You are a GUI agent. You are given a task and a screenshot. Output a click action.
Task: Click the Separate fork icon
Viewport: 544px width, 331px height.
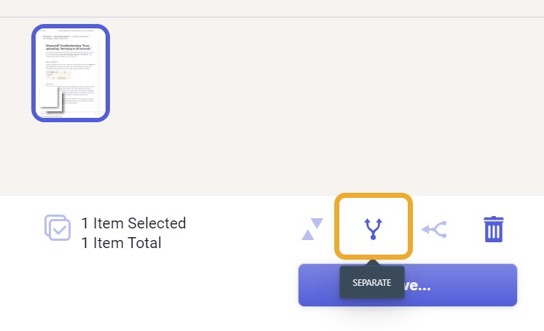tap(374, 228)
